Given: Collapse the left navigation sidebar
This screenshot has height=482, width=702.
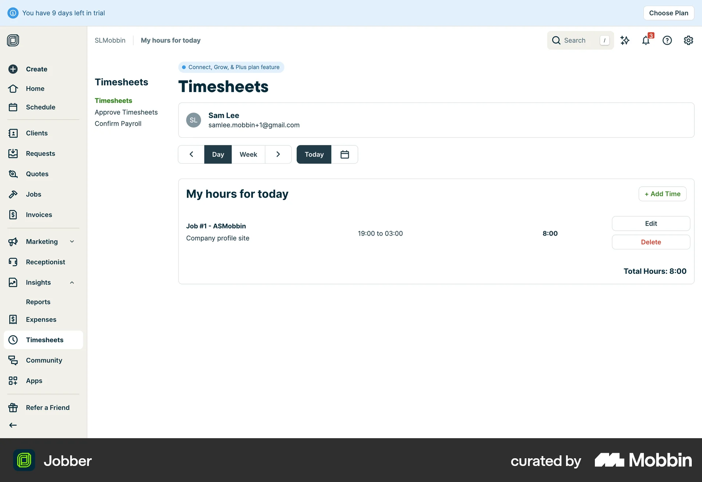Looking at the screenshot, I should point(13,425).
